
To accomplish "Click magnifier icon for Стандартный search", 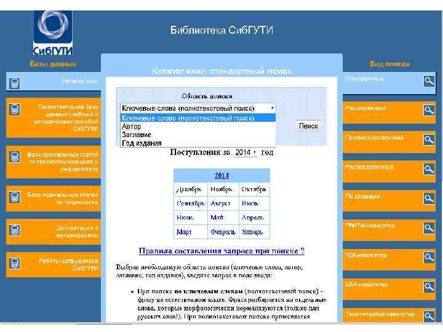I will [429, 81].
